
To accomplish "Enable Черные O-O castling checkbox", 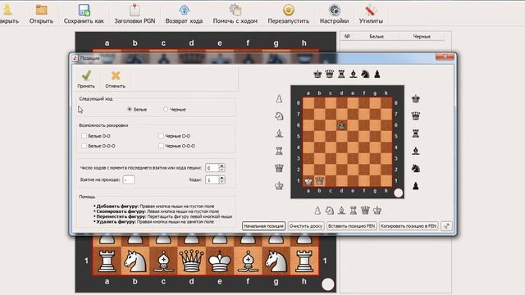I will [161, 136].
